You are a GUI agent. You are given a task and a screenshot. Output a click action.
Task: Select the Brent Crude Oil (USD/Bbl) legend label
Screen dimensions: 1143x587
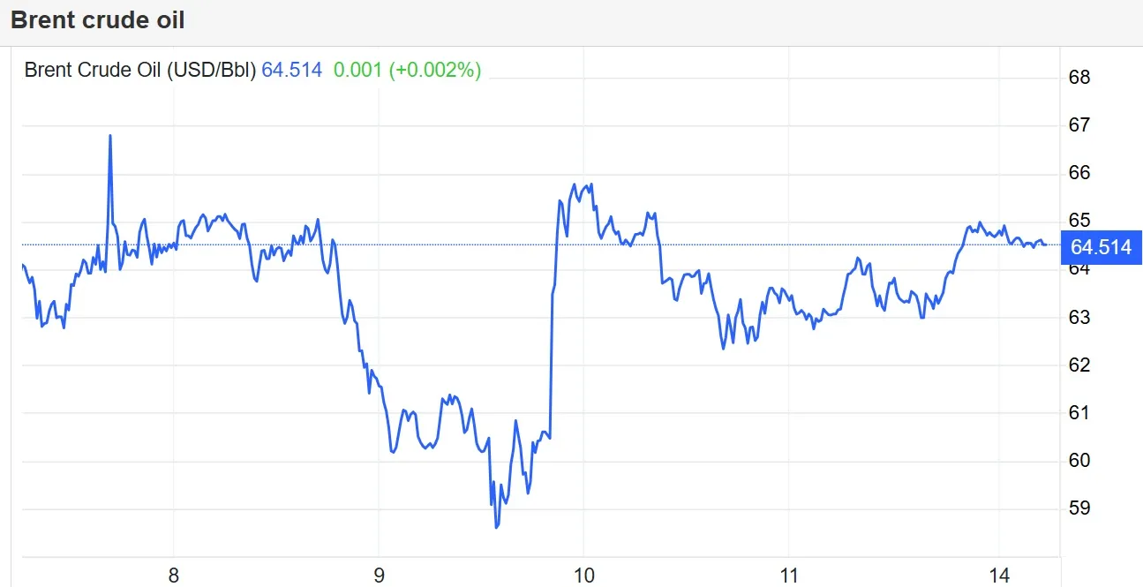[x=140, y=71]
